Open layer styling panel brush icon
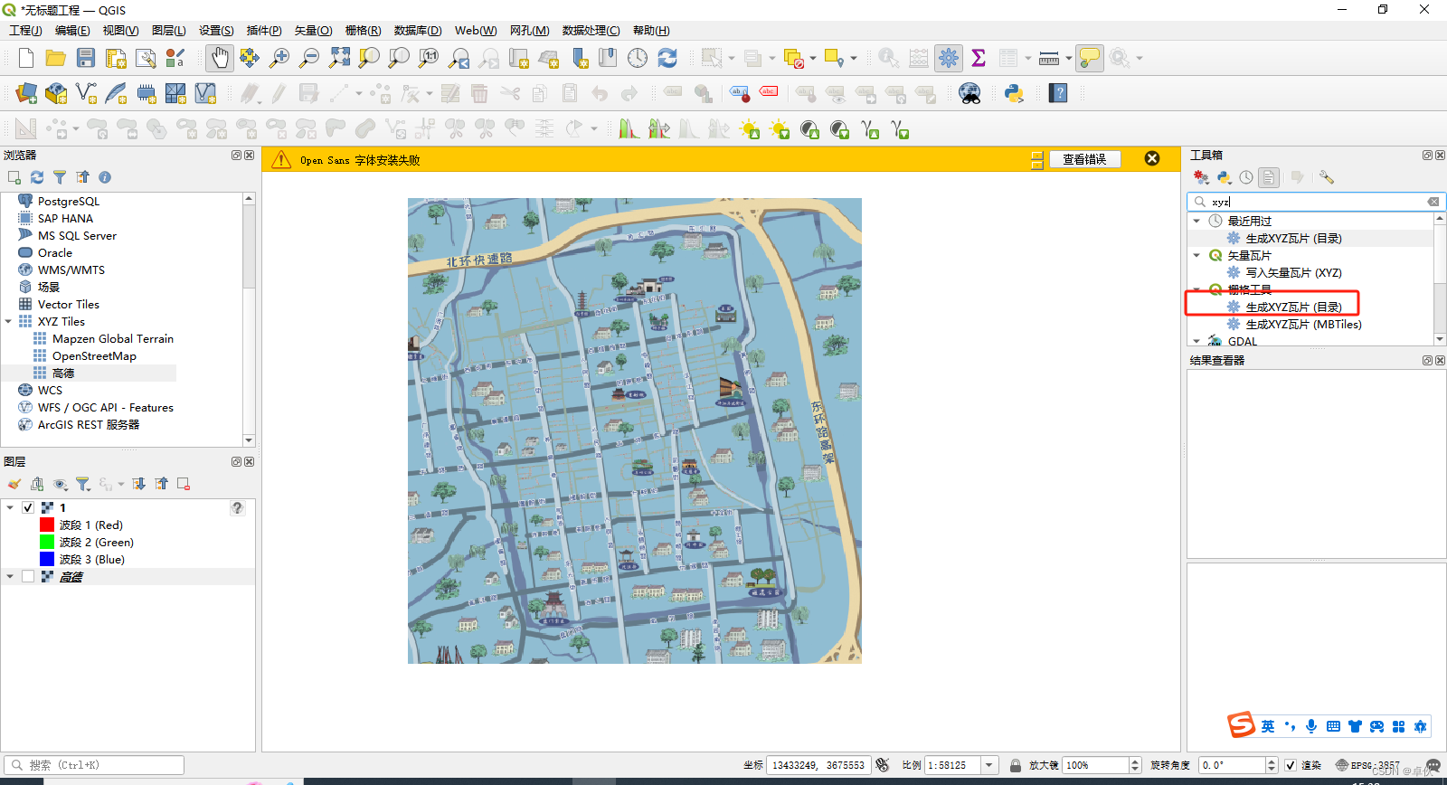This screenshot has width=1447, height=785. 14,484
